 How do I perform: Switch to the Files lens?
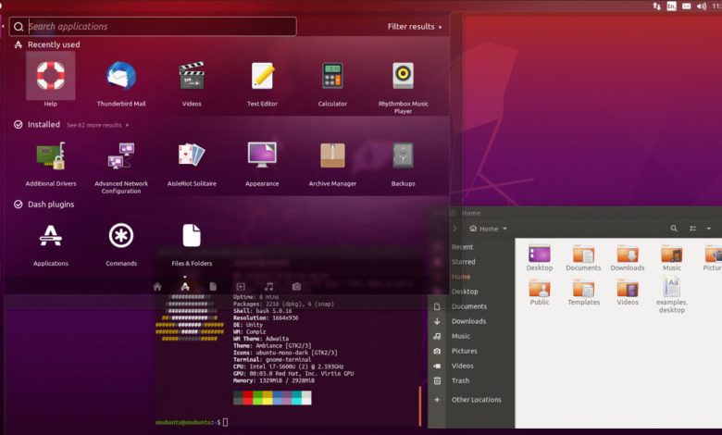pyautogui.click(x=213, y=287)
